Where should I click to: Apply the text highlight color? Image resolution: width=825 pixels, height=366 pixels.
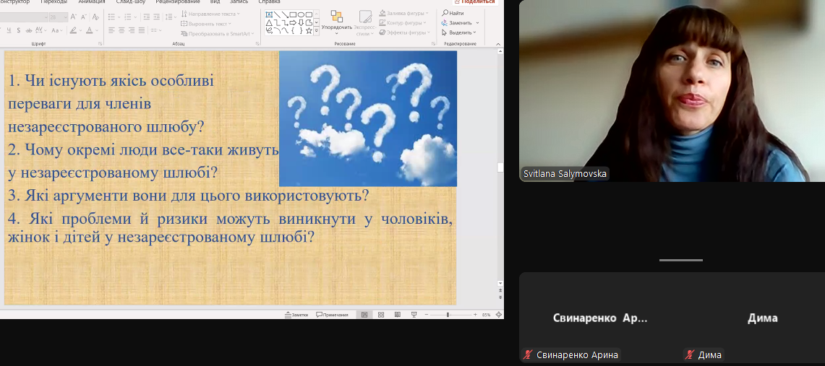(x=73, y=30)
